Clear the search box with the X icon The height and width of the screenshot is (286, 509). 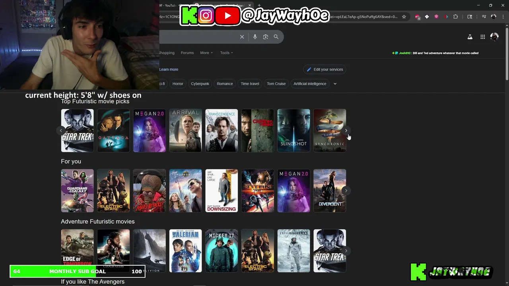[x=242, y=37]
